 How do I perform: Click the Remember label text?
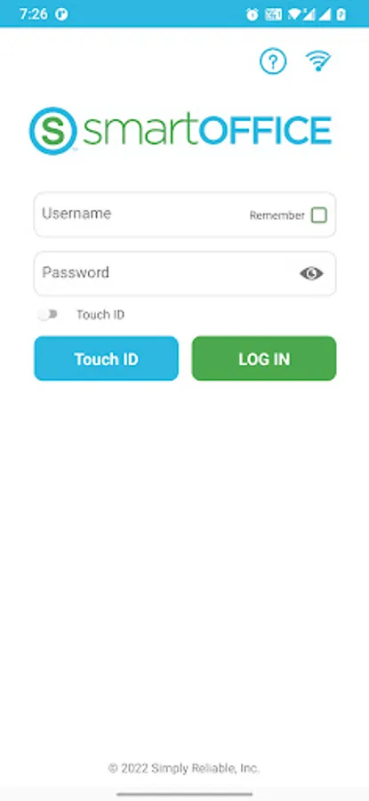(x=277, y=215)
